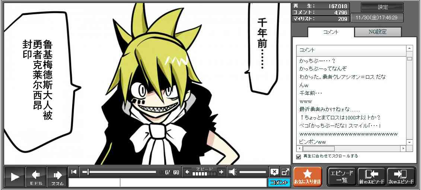This screenshot has height=190, width=421.
Task: Switch to the NG設定 tab
Action: pos(377,32)
